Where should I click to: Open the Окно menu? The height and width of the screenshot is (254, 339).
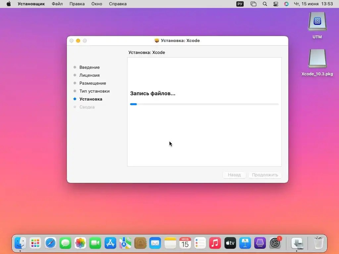pos(97,4)
